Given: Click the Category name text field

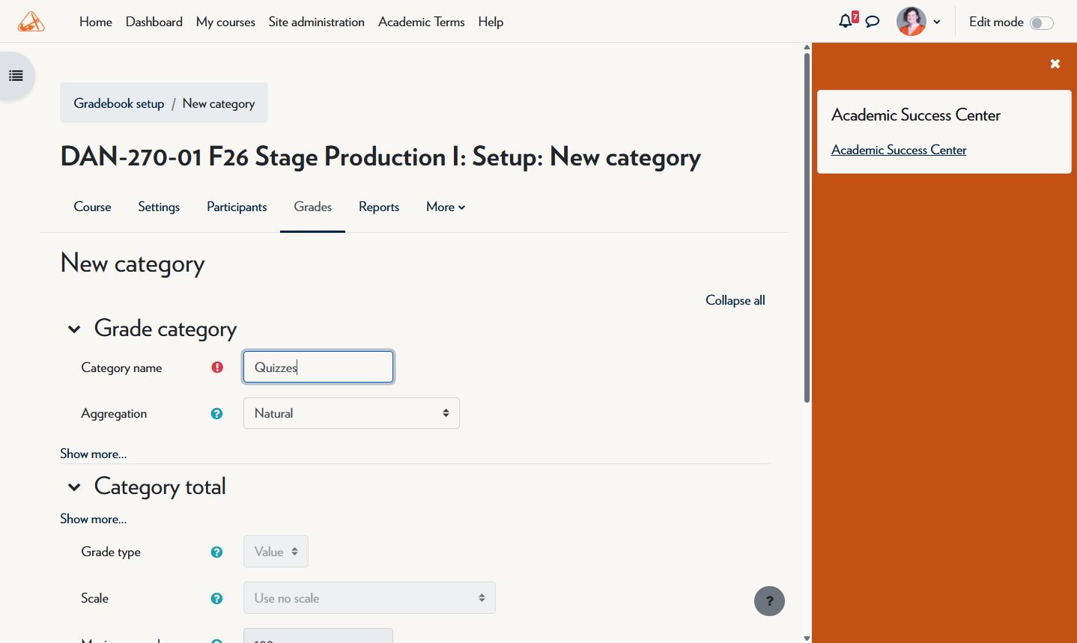Looking at the screenshot, I should pos(318,367).
